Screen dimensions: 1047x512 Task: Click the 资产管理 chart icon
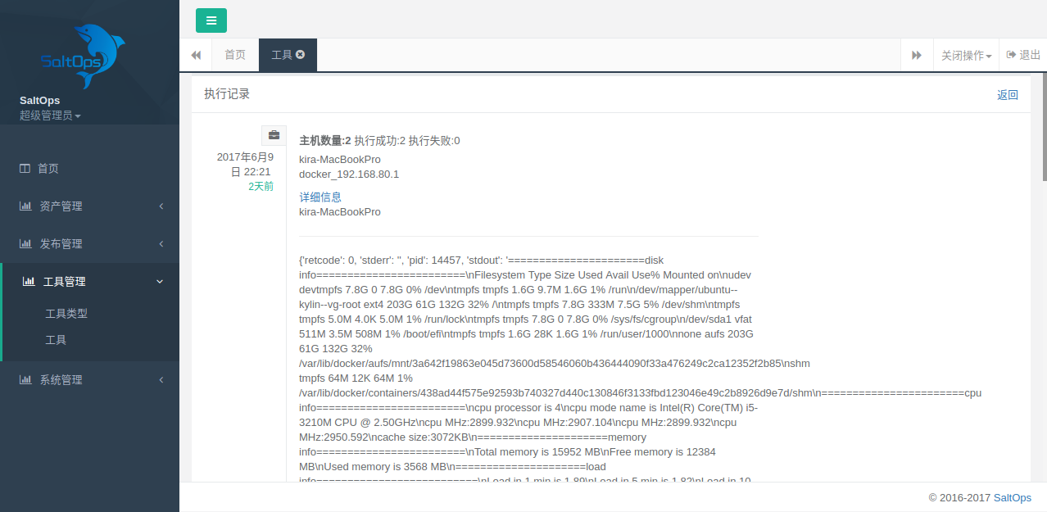tap(25, 206)
